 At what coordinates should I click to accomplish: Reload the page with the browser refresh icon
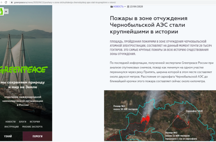pos(6,2)
